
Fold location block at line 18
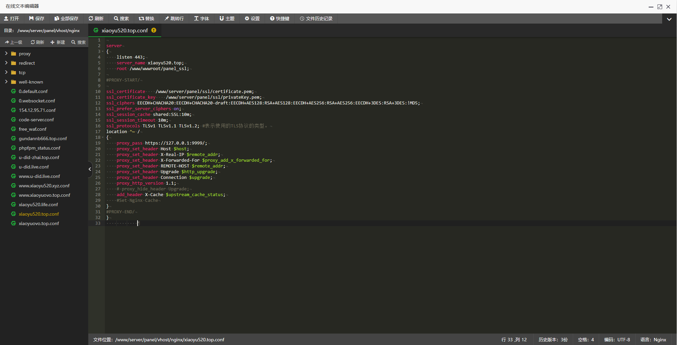point(103,137)
